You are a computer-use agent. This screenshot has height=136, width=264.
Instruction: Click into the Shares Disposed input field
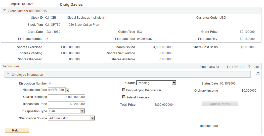point(67,97)
